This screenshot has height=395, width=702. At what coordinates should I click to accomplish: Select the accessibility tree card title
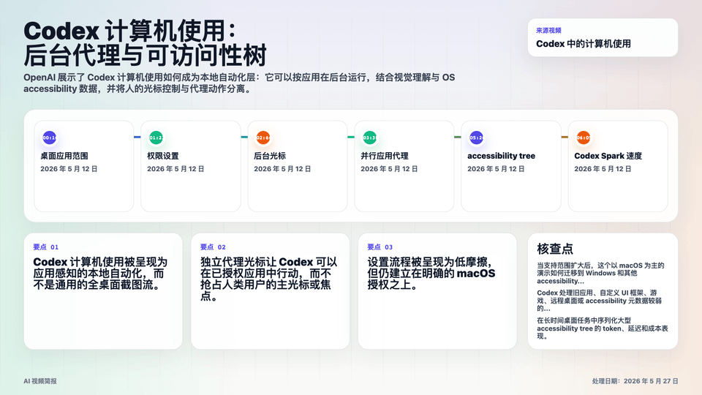coord(502,156)
